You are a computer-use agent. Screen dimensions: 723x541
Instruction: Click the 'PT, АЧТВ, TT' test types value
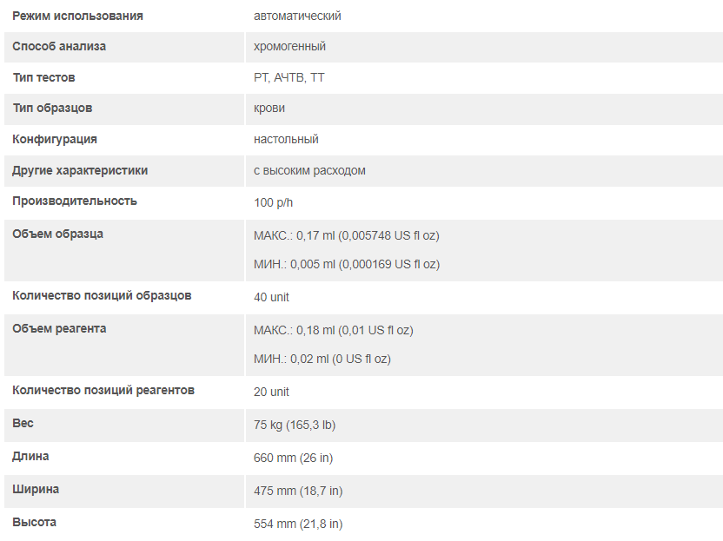tap(289, 77)
